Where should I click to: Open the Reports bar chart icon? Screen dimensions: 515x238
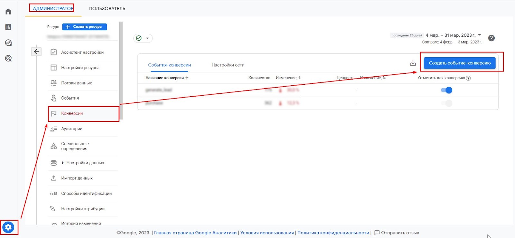tap(8, 27)
